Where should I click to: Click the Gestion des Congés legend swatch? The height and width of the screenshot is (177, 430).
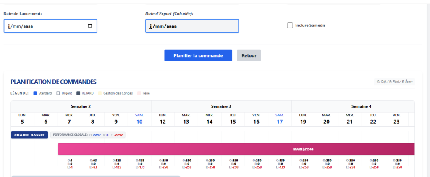[99, 93]
